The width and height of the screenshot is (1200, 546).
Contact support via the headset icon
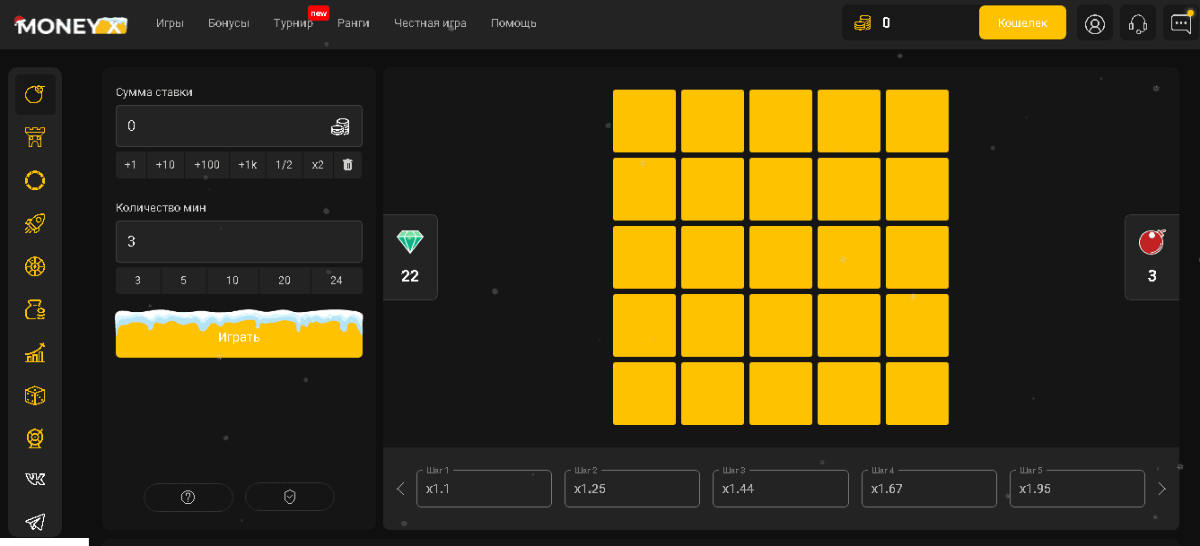point(1138,23)
